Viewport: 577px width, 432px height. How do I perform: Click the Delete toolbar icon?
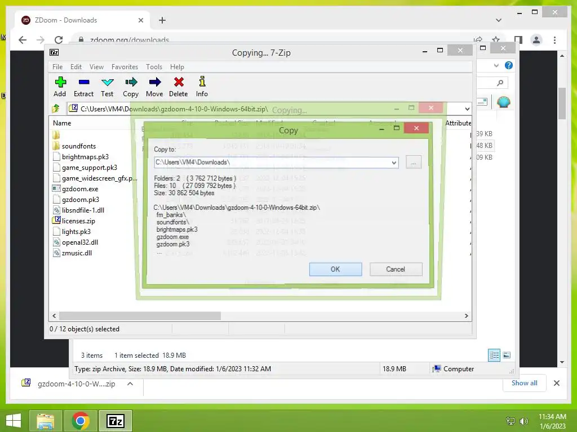point(179,87)
